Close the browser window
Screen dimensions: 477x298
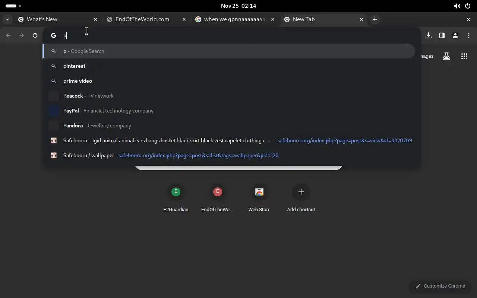[x=468, y=19]
